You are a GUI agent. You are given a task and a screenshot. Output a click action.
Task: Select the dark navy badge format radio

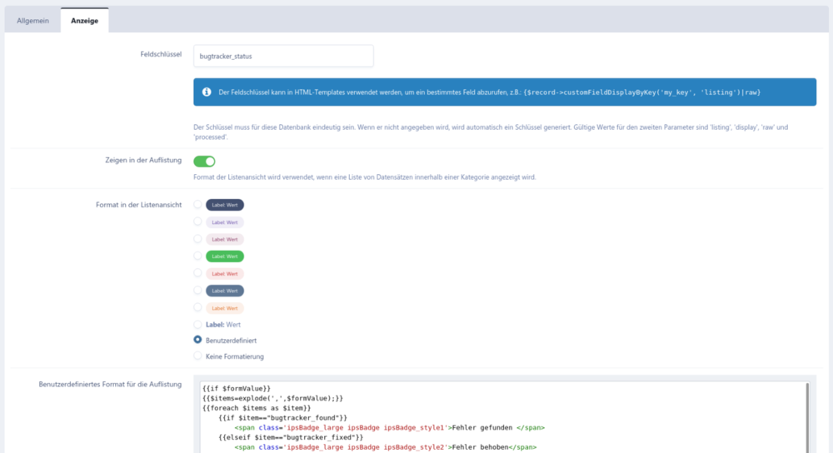[197, 204]
